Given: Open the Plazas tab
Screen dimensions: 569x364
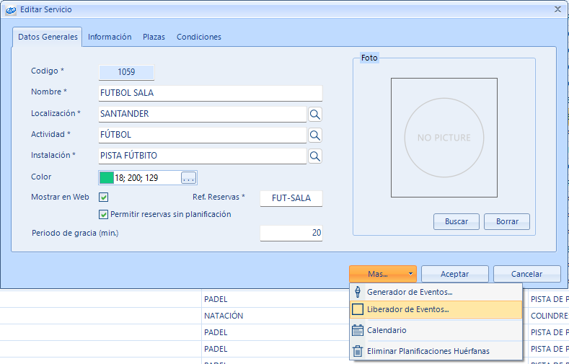Looking at the screenshot, I should pyautogui.click(x=154, y=37).
